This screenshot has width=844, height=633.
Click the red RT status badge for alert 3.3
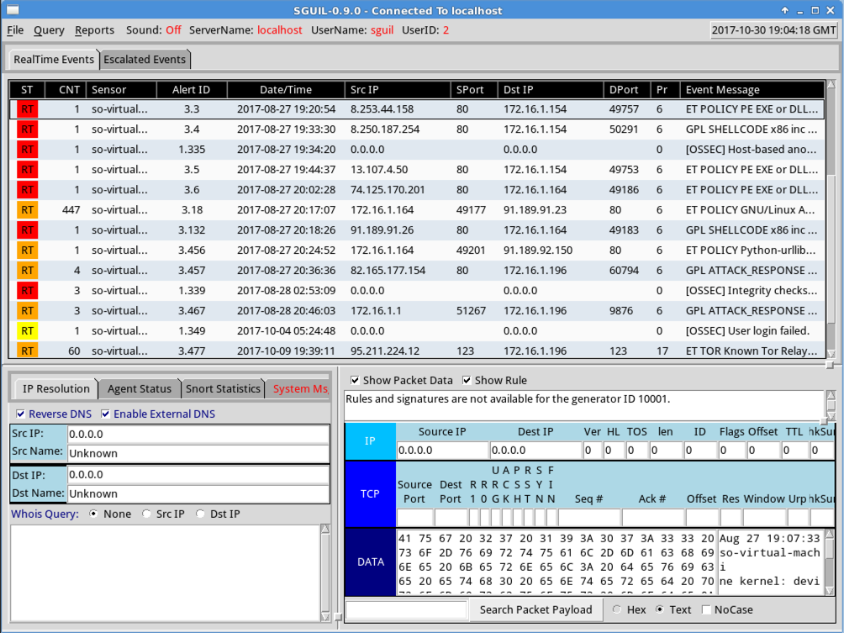point(28,109)
